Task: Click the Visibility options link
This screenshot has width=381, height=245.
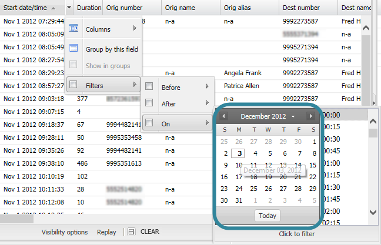Action: click(65, 232)
